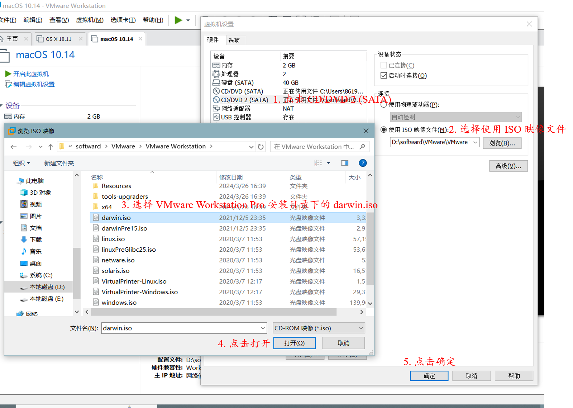Open the dropdown arrow beside the play icon
This screenshot has height=408, width=573.
click(x=188, y=20)
